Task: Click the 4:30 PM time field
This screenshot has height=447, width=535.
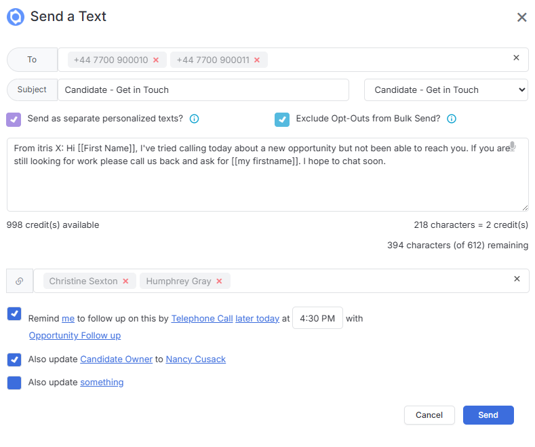Action: pos(317,318)
